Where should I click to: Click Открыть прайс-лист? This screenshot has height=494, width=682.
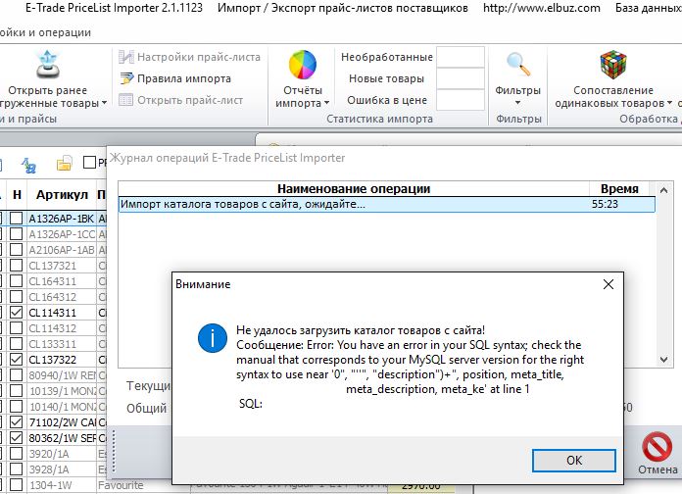point(190,100)
